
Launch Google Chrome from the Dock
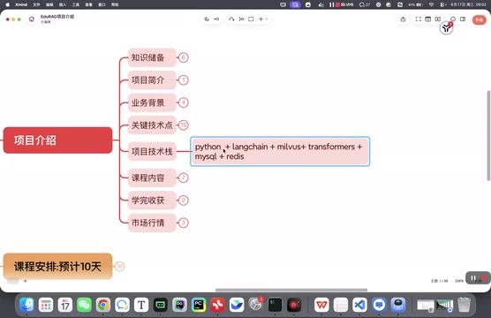click(x=103, y=305)
